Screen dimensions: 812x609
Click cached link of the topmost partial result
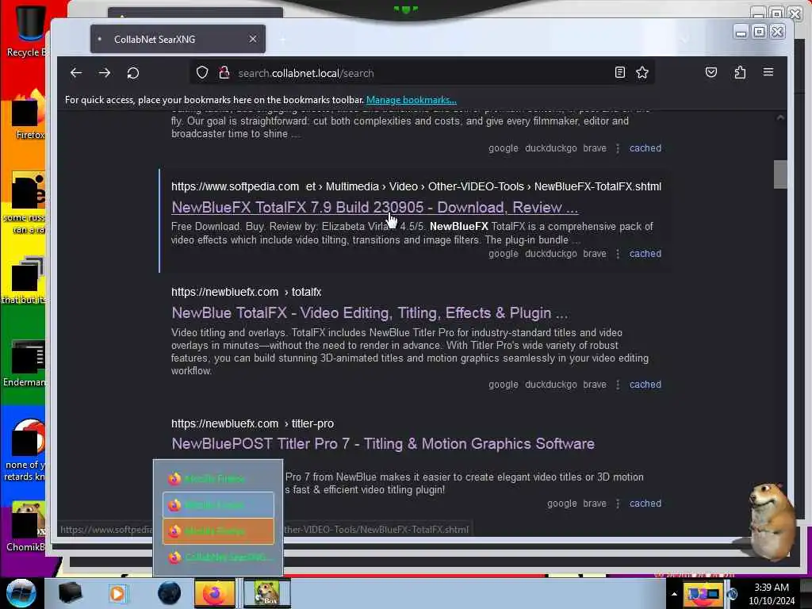(x=645, y=148)
